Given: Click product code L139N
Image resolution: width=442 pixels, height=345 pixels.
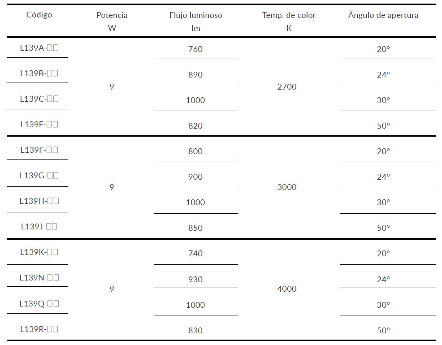Looking at the screenshot, I should 39,278.
